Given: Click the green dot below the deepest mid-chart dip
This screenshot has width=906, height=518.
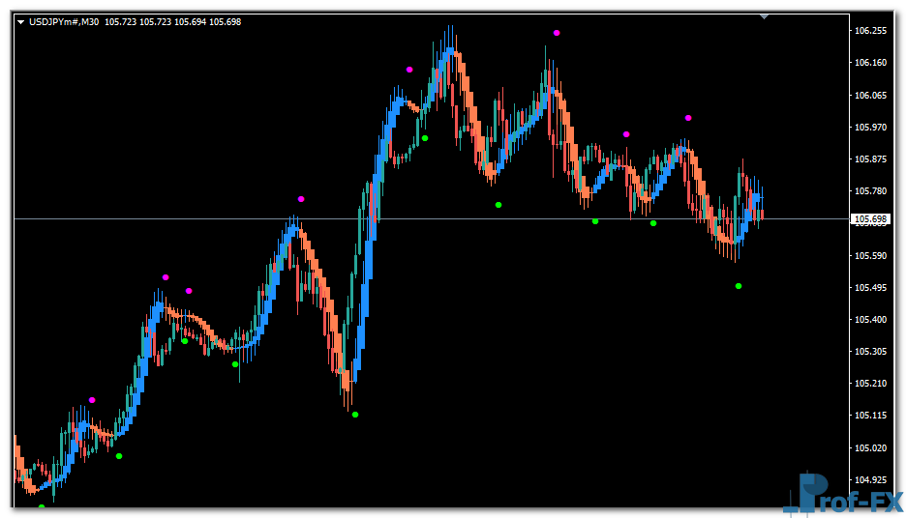Looking at the screenshot, I should [355, 415].
